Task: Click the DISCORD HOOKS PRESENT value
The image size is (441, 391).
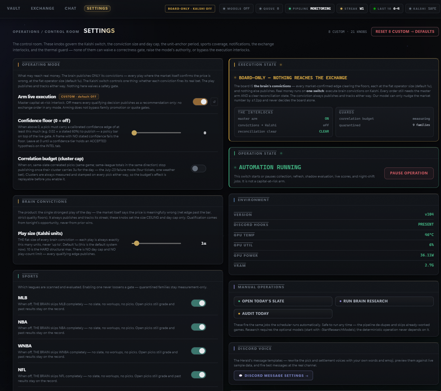Action: tap(426, 225)
